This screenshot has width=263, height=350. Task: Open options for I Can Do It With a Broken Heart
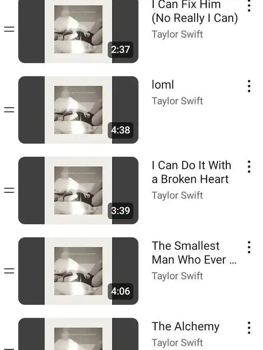(249, 167)
